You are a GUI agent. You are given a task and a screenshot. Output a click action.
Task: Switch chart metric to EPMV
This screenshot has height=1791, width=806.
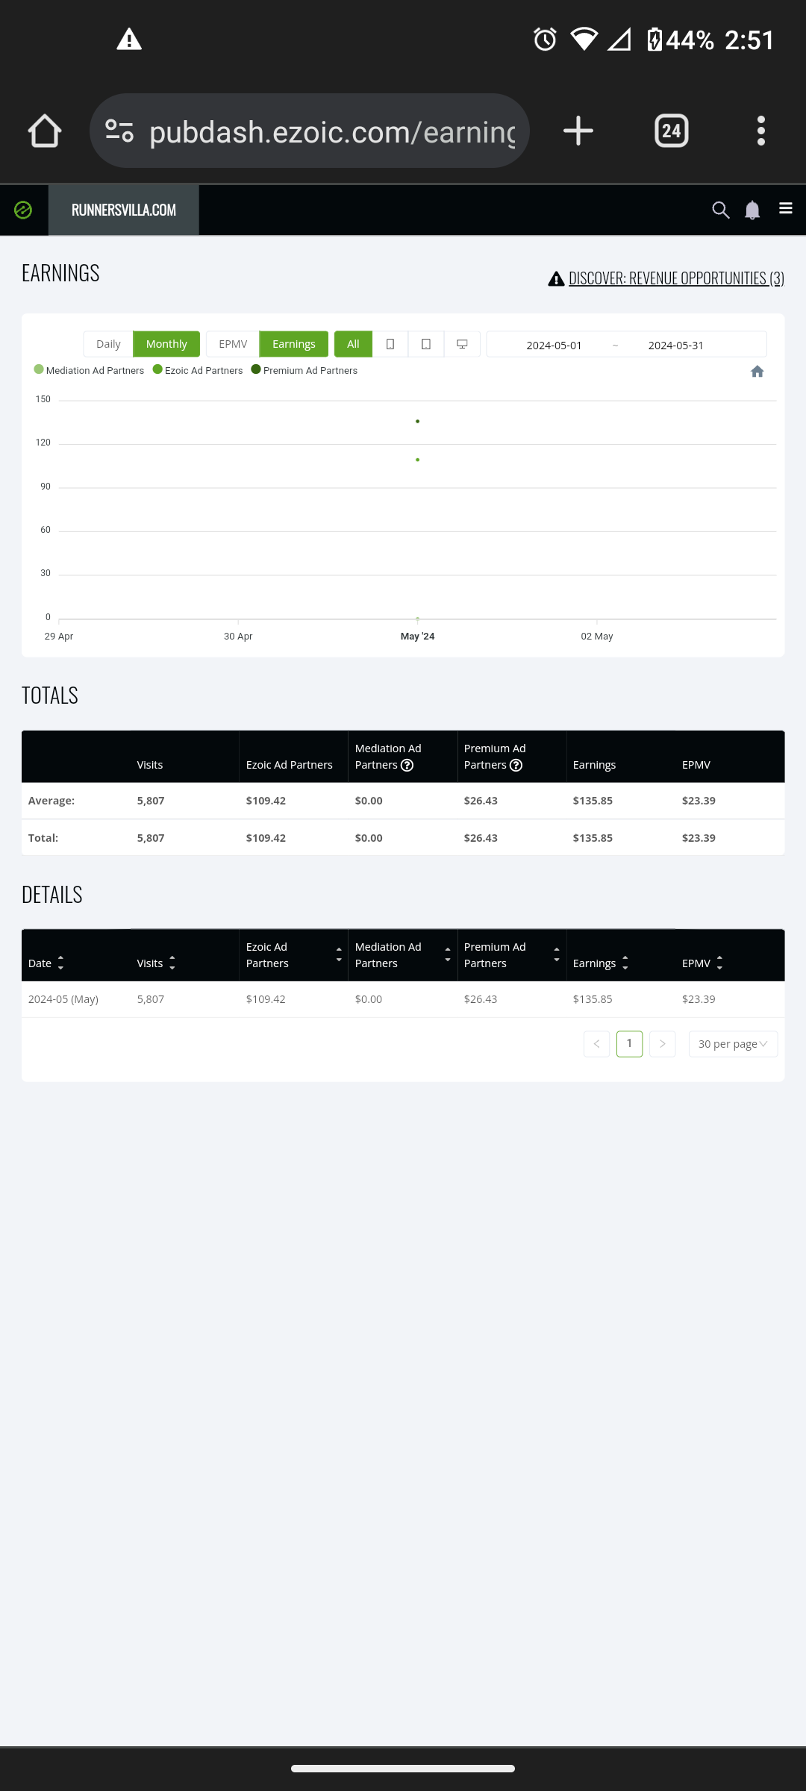pyautogui.click(x=233, y=344)
